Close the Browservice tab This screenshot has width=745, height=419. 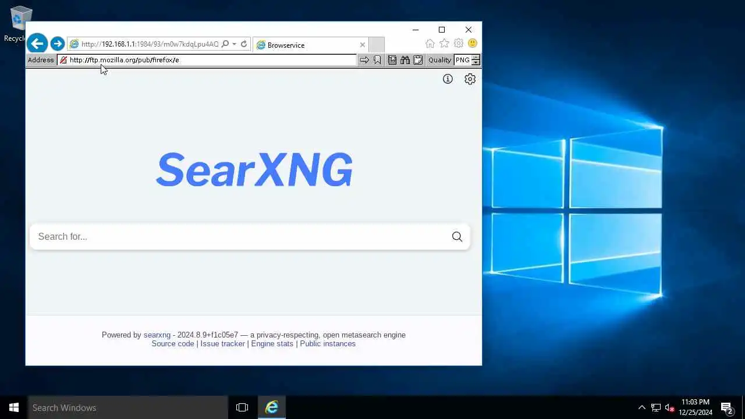pyautogui.click(x=363, y=45)
